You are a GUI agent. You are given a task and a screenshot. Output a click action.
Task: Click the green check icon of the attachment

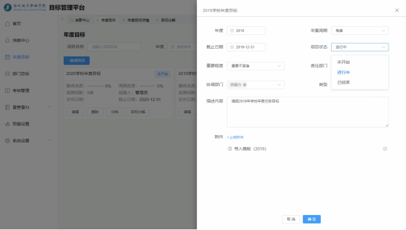coord(385,149)
